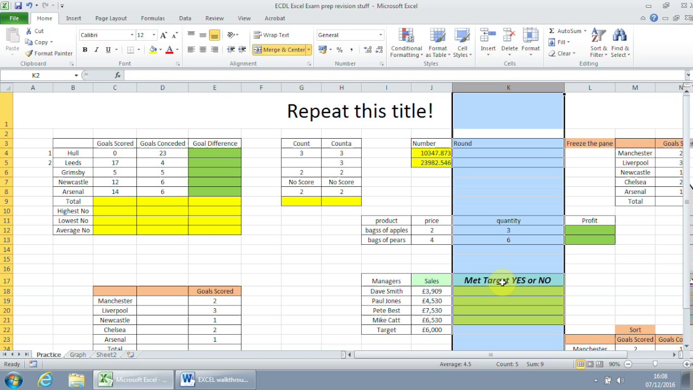Expand the Clear dropdown

574,54
